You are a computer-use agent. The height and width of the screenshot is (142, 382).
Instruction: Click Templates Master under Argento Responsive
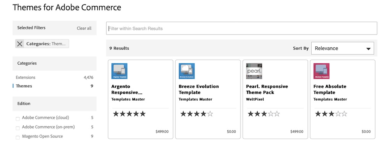(x=128, y=99)
